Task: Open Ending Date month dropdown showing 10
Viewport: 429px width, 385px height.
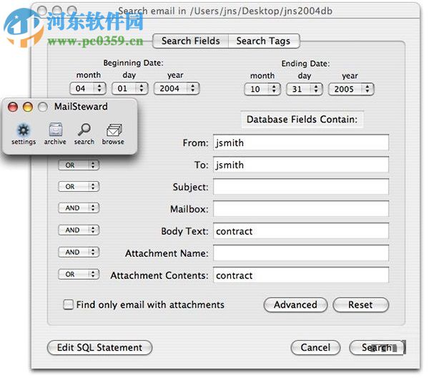Action: click(262, 89)
